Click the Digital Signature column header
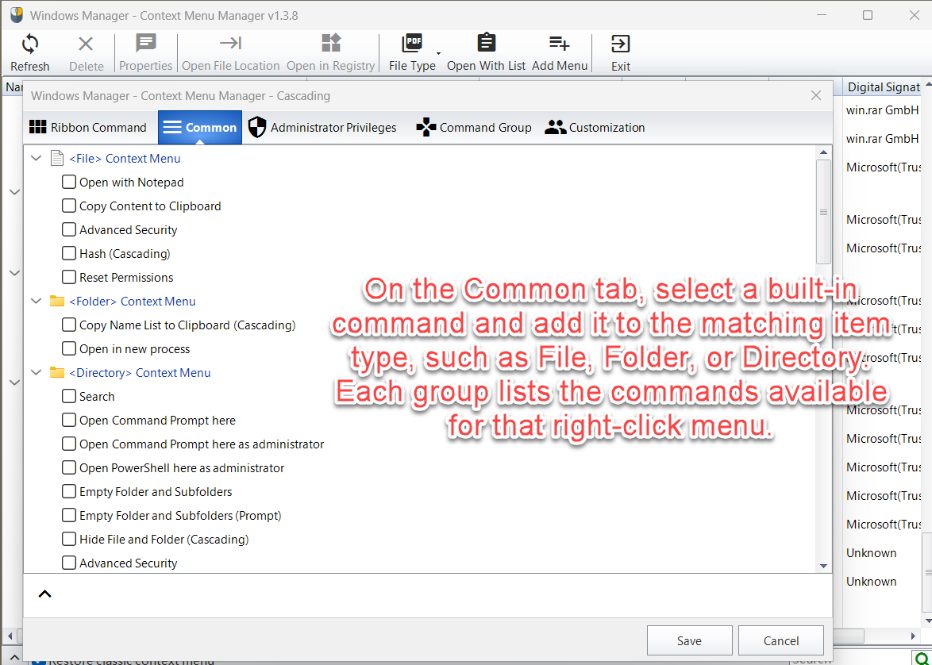The height and width of the screenshot is (665, 932). click(884, 86)
